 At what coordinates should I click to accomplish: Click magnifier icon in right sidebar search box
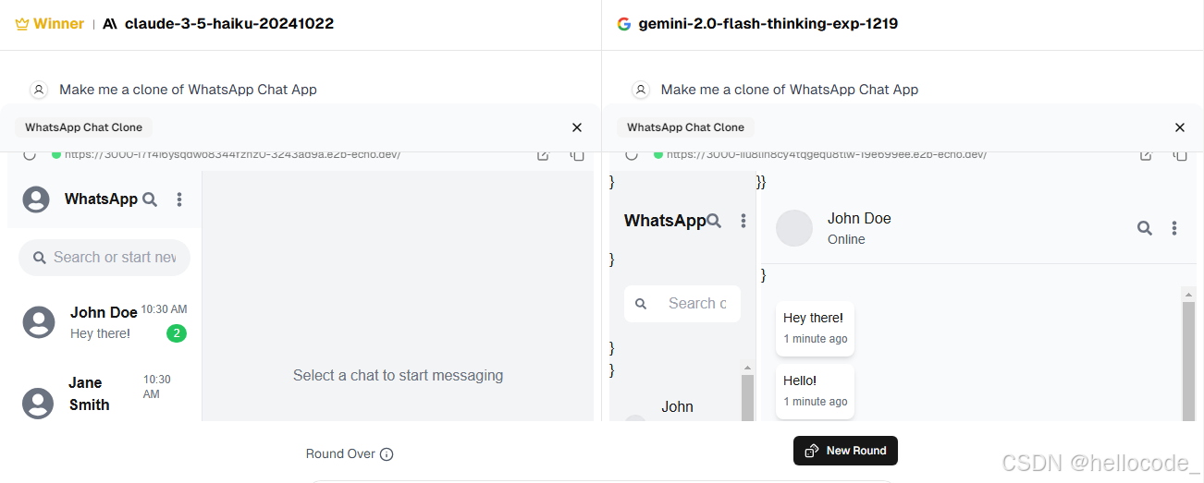(641, 304)
